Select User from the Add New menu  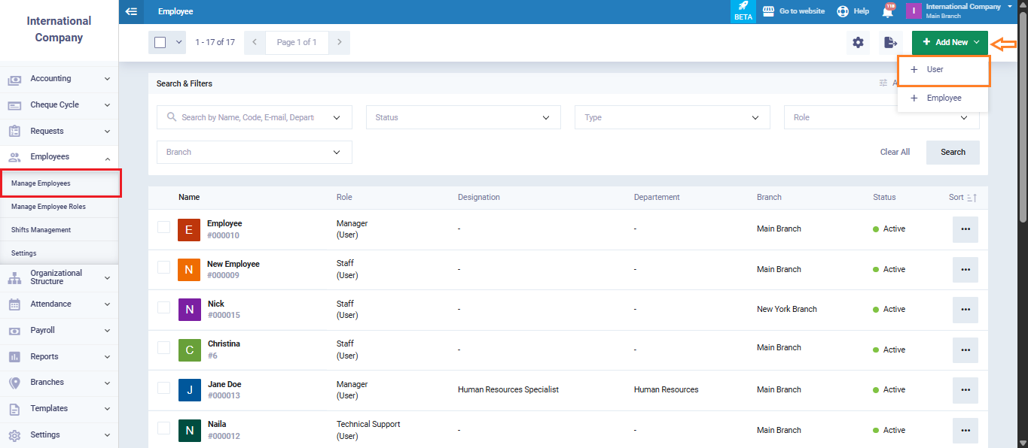click(943, 70)
